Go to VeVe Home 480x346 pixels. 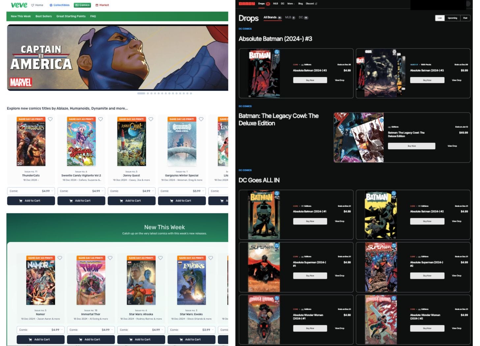[37, 5]
